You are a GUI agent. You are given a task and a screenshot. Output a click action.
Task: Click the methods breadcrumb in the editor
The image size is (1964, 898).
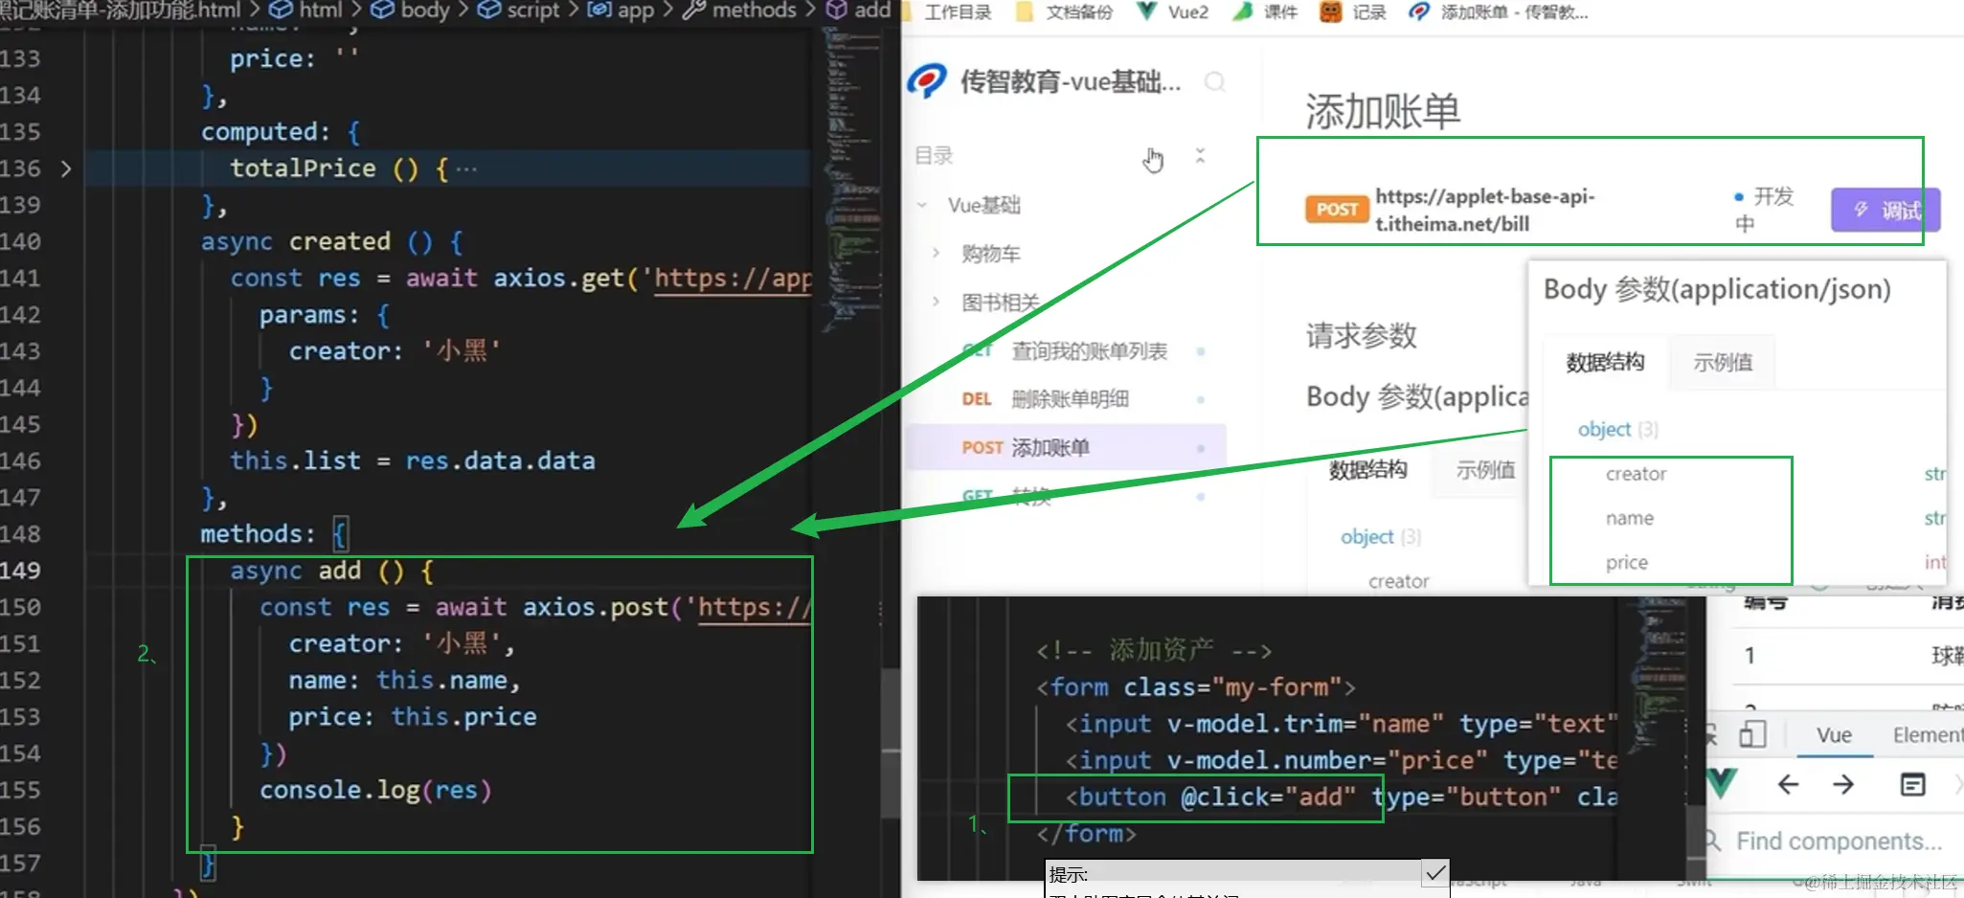pos(739,11)
